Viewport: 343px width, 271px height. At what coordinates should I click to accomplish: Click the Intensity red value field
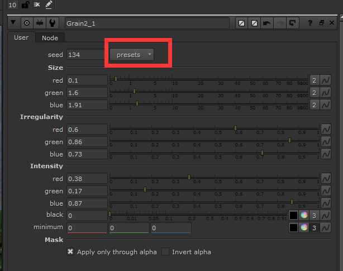click(87, 179)
